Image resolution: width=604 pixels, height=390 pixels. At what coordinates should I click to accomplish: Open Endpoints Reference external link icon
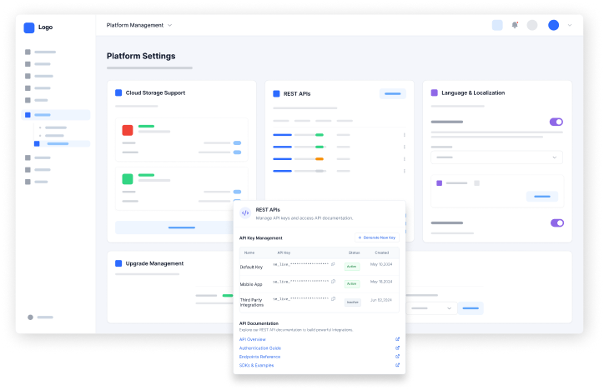(398, 357)
